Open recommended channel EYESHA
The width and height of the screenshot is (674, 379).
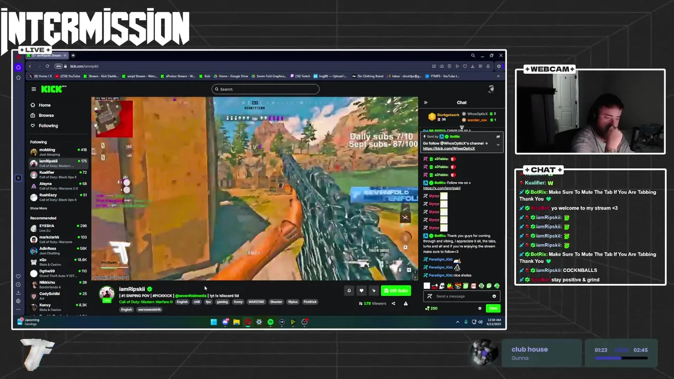pyautogui.click(x=58, y=228)
